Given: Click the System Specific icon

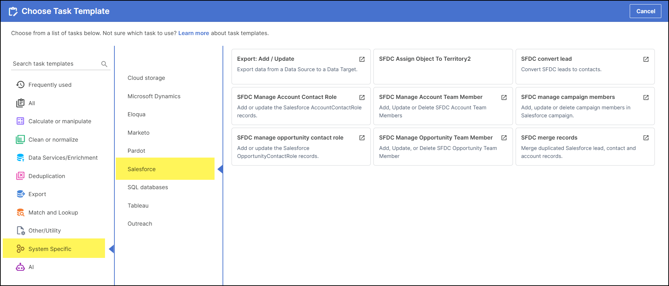Looking at the screenshot, I should click(21, 249).
